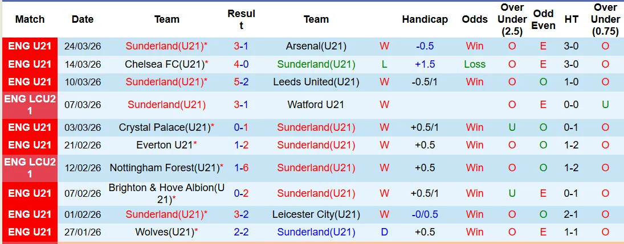The height and width of the screenshot is (244, 624).
Task: Click the Handicap column header
Action: coord(425,19)
